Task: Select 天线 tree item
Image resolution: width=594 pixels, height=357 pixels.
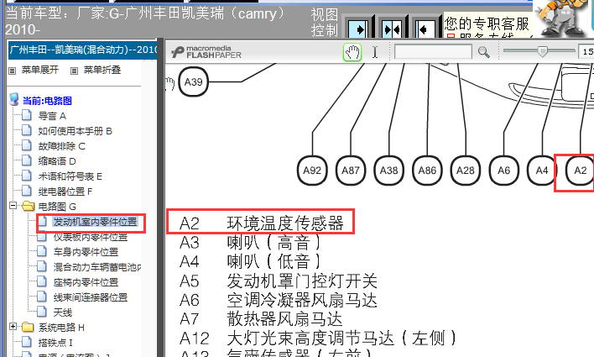Action: (x=63, y=312)
